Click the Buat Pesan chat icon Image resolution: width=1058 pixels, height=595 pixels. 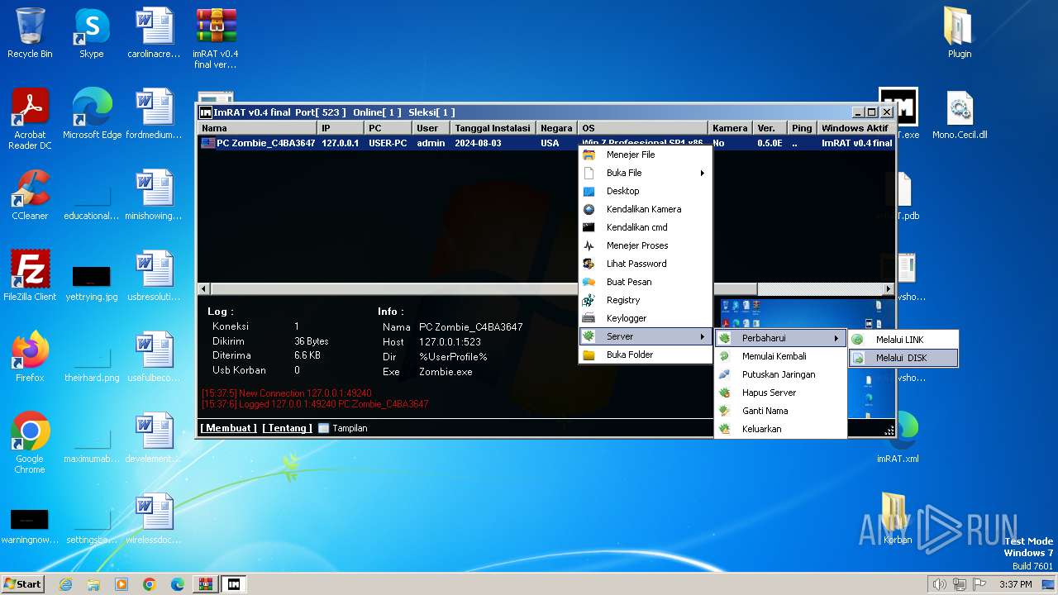coord(589,282)
